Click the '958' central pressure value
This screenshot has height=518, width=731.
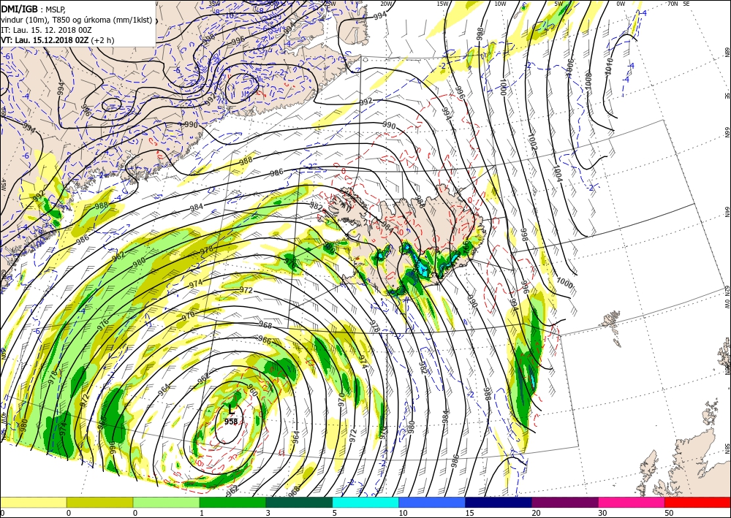click(x=231, y=422)
